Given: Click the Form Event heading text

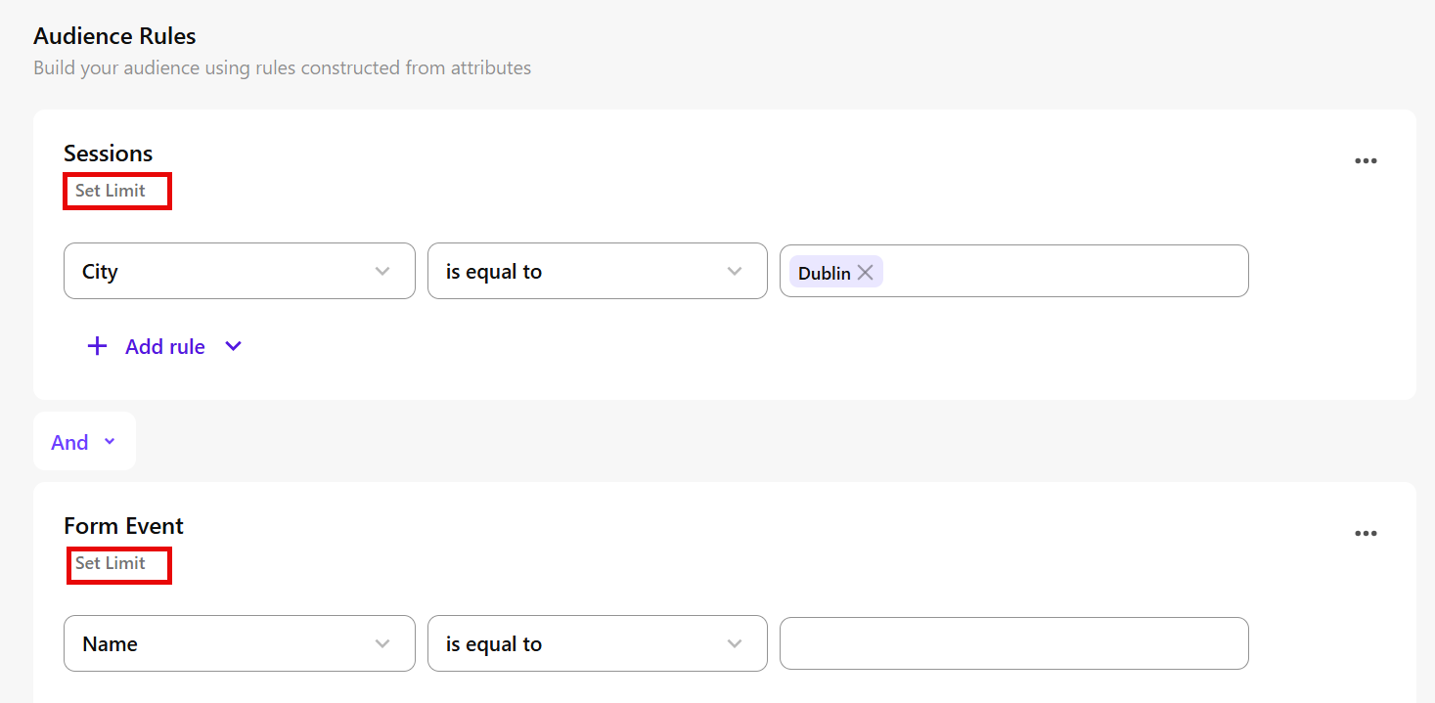Looking at the screenshot, I should (x=124, y=526).
